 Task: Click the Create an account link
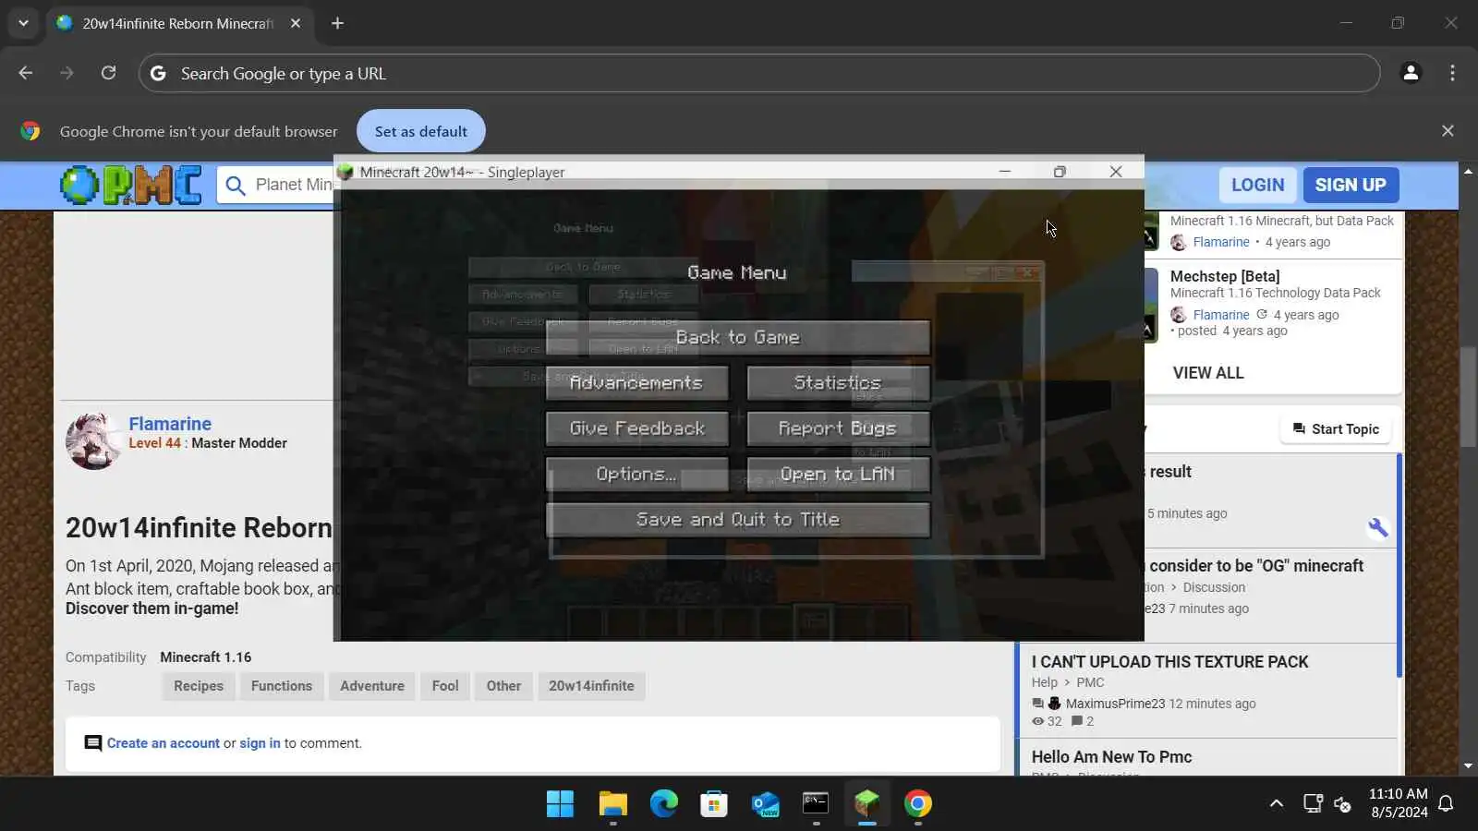coord(164,743)
